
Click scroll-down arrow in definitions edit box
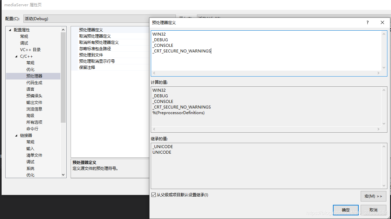coord(384,68)
